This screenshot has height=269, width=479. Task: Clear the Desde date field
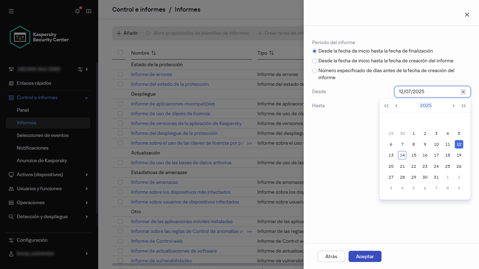click(x=463, y=92)
